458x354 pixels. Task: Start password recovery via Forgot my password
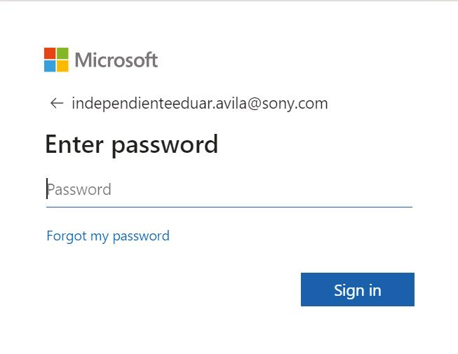click(x=108, y=236)
